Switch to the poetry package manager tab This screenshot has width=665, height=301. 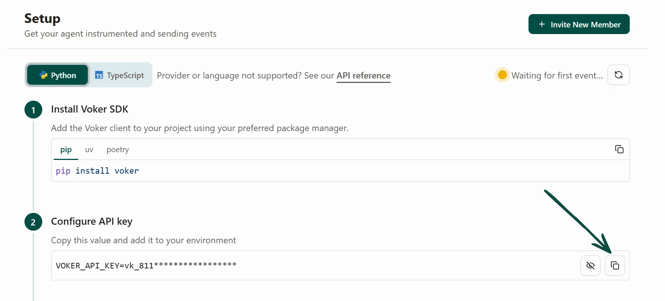[x=118, y=150]
